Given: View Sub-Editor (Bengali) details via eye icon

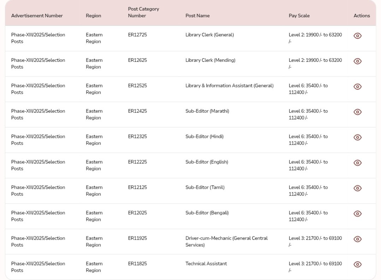Looking at the screenshot, I should pyautogui.click(x=357, y=214).
